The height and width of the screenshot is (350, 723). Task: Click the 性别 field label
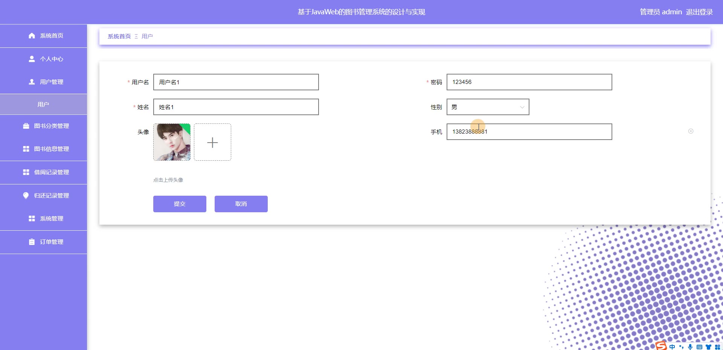tap(436, 107)
